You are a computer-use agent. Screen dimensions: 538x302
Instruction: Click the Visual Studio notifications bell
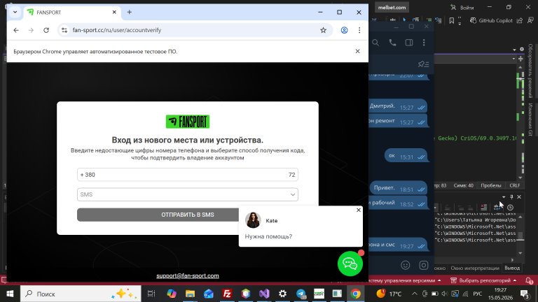pos(529,280)
